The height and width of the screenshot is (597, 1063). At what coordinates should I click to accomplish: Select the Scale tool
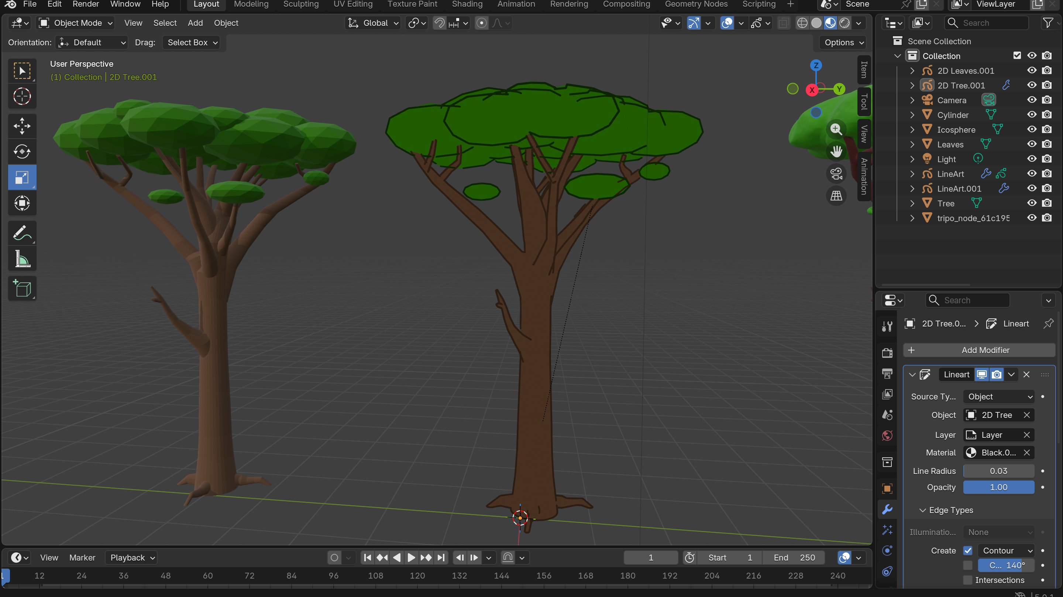[22, 178]
